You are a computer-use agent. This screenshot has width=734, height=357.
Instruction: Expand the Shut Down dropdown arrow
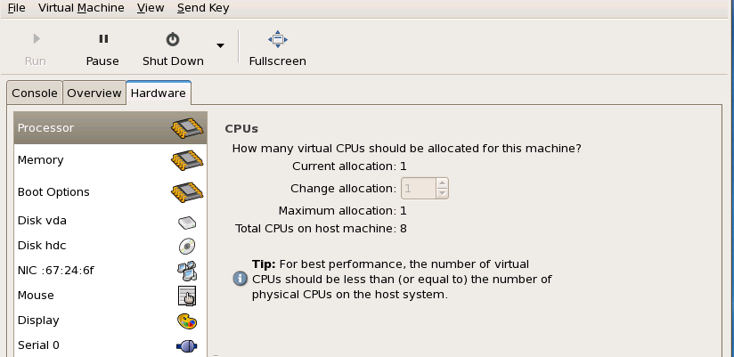coord(220,45)
